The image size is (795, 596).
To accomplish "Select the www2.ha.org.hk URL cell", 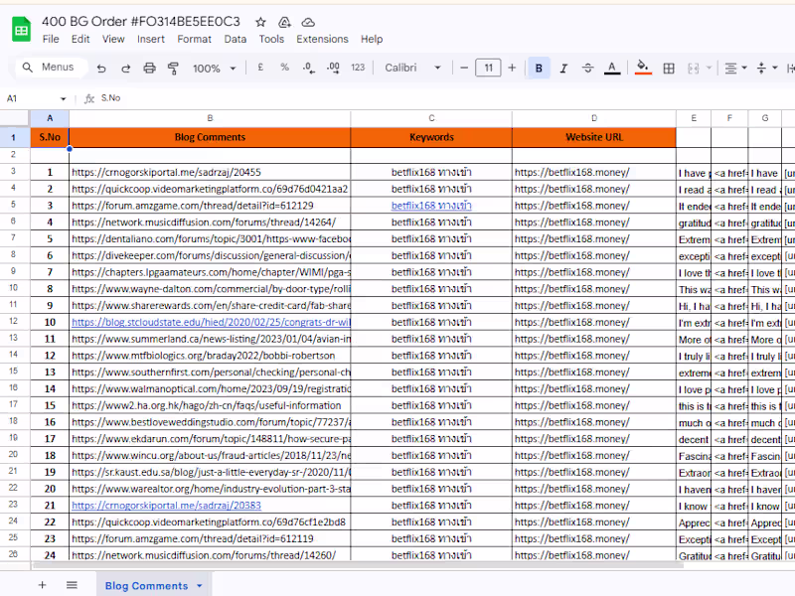I will [210, 405].
